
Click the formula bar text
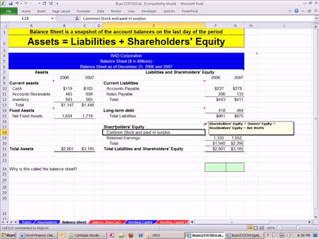pos(114,19)
